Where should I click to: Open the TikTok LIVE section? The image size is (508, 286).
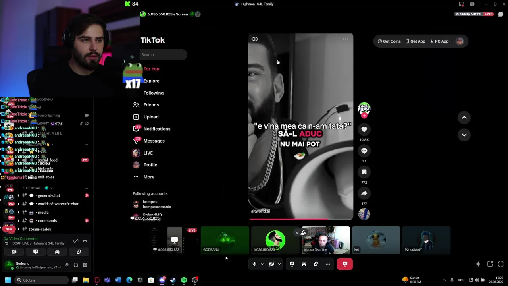click(142, 153)
